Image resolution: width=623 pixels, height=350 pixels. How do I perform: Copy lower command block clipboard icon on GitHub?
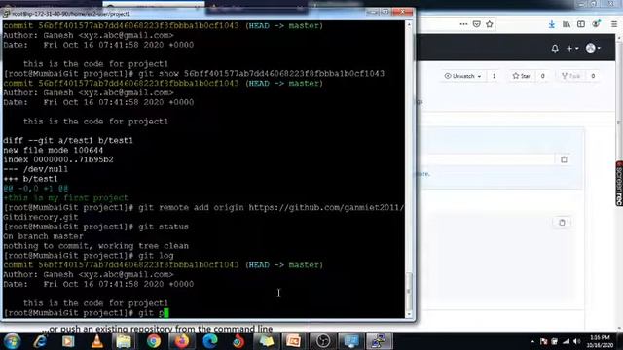click(562, 223)
